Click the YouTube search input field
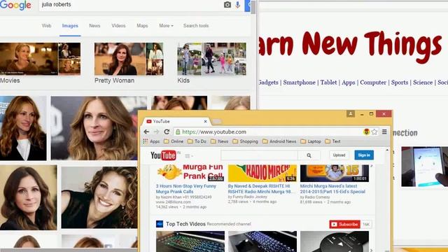 pos(259,155)
